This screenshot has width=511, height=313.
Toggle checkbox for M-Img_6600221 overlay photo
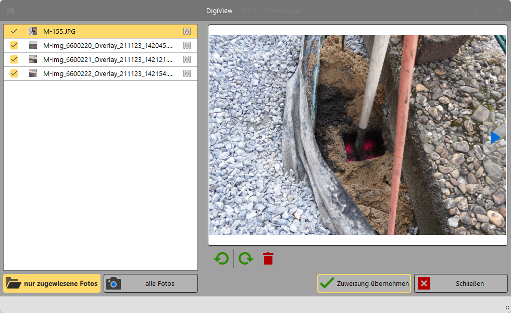point(14,59)
